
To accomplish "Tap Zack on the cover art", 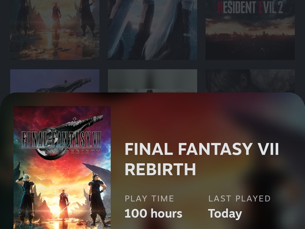I will [97, 201].
